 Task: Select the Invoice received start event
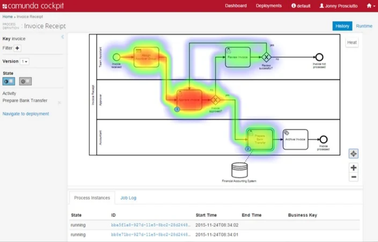coord(116,57)
